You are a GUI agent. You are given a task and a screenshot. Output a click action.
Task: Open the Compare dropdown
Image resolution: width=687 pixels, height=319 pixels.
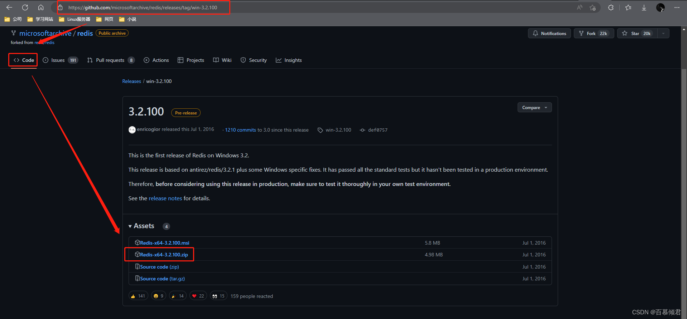click(x=534, y=107)
